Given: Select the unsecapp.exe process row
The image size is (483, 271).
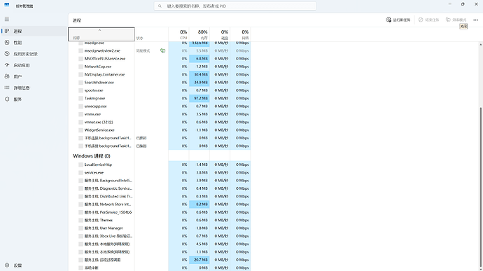Looking at the screenshot, I should pos(160,106).
